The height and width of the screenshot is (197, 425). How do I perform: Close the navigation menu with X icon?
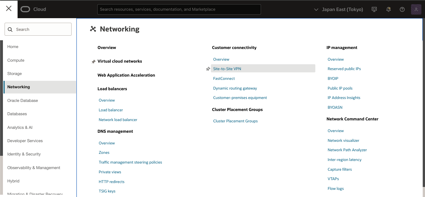[9, 9]
